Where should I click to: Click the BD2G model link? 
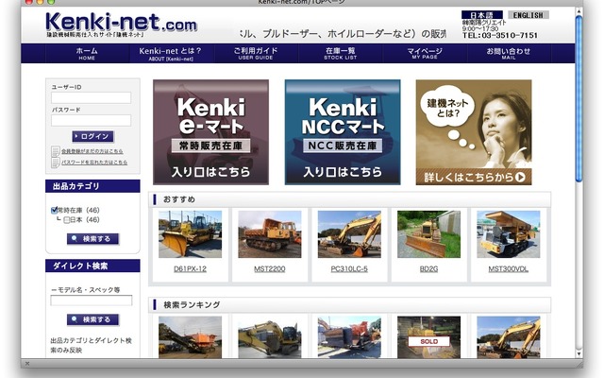(x=428, y=268)
